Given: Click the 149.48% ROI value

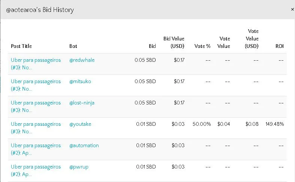Looking at the screenshot, I should pos(274,124).
